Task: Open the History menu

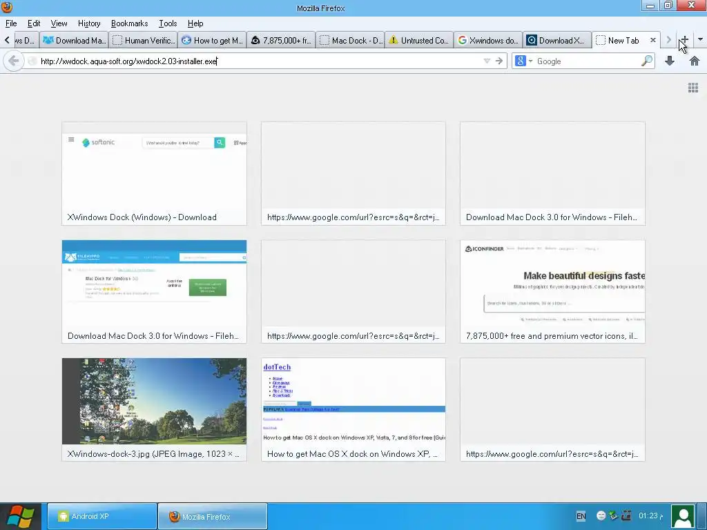Action: pyautogui.click(x=89, y=23)
